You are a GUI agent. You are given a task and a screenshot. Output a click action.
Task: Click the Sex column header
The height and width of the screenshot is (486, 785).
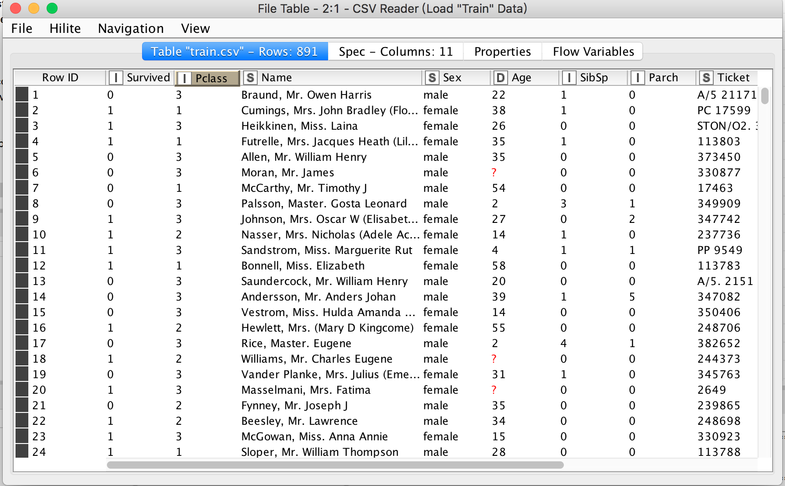pyautogui.click(x=456, y=78)
